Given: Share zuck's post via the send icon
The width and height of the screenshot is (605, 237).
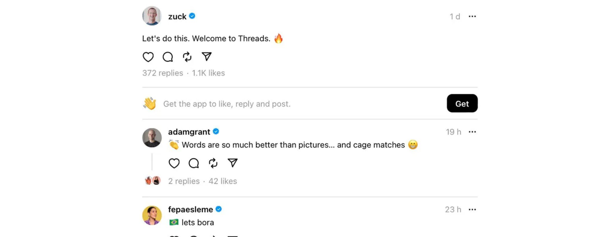Looking at the screenshot, I should click(x=206, y=57).
